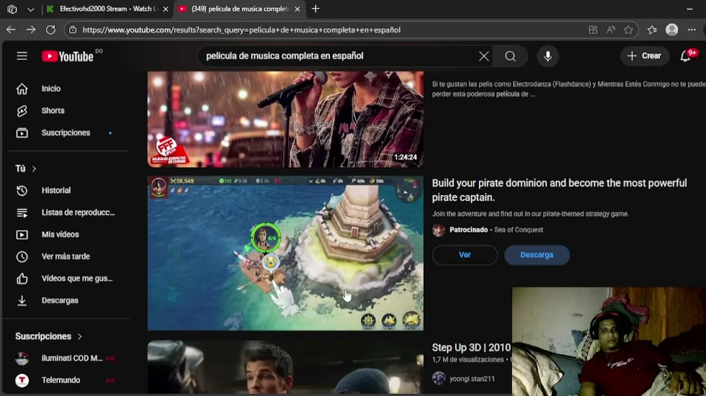The image size is (706, 396).
Task: Click the Ver button on the ad
Action: click(465, 255)
